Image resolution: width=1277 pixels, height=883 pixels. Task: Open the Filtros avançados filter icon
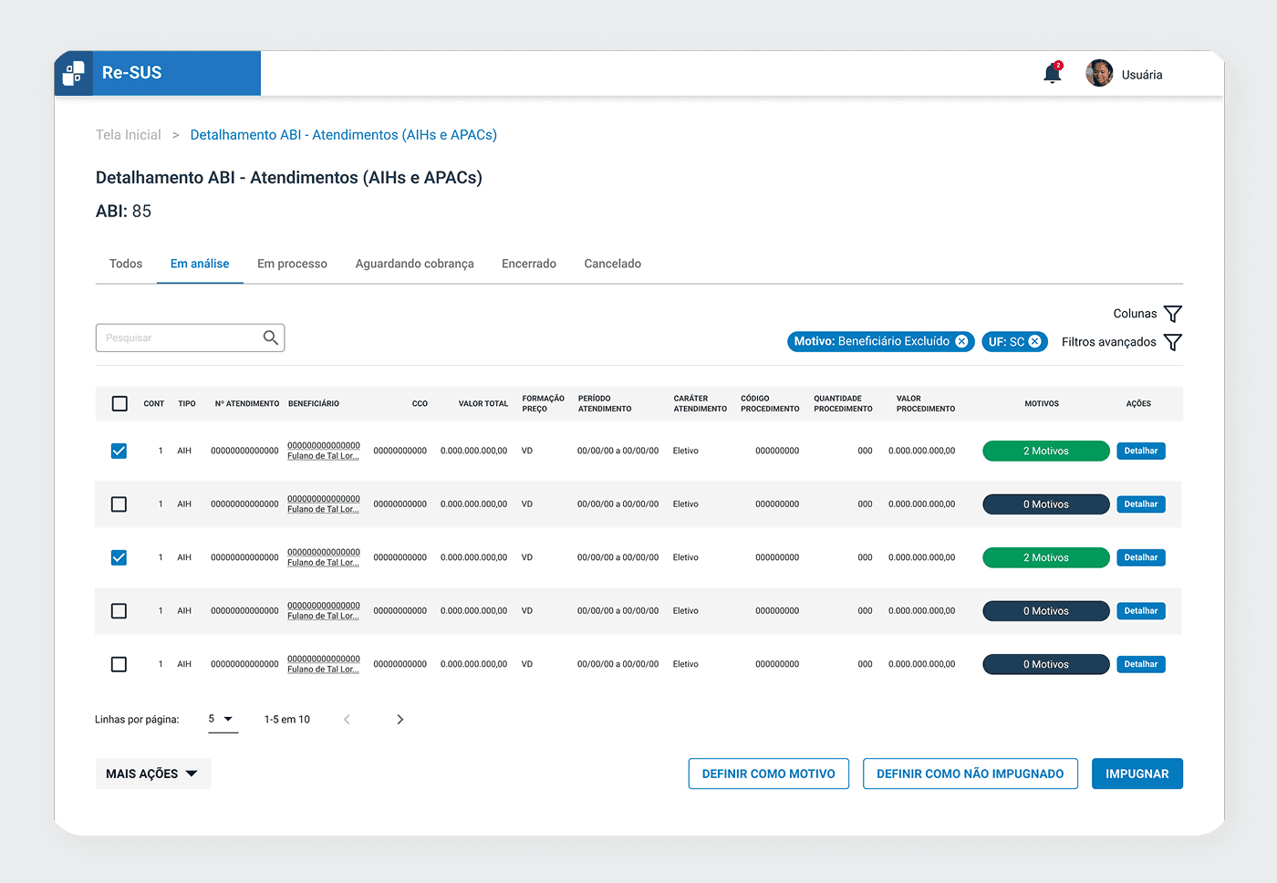pyautogui.click(x=1174, y=342)
